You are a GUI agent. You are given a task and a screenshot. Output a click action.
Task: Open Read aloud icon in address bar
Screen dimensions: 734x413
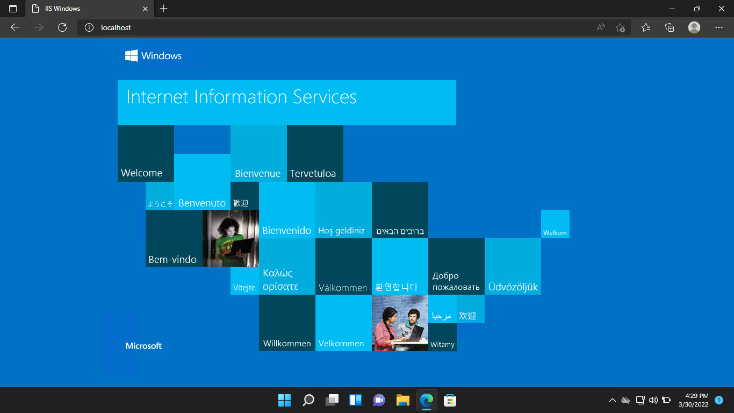tap(601, 27)
